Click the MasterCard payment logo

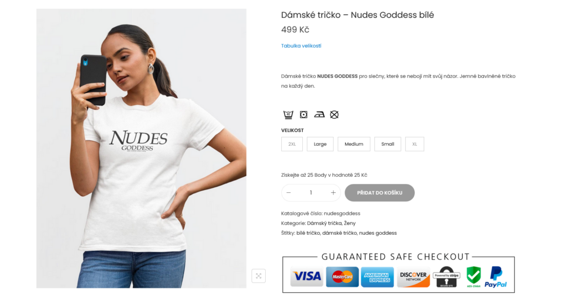(342, 277)
